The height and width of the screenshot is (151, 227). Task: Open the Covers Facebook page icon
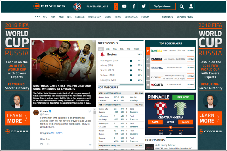pos(134,6)
